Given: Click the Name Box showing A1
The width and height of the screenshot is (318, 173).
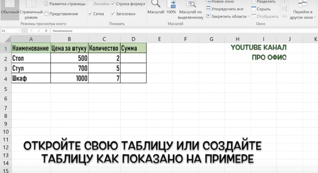Looking at the screenshot, I should coord(10,31).
